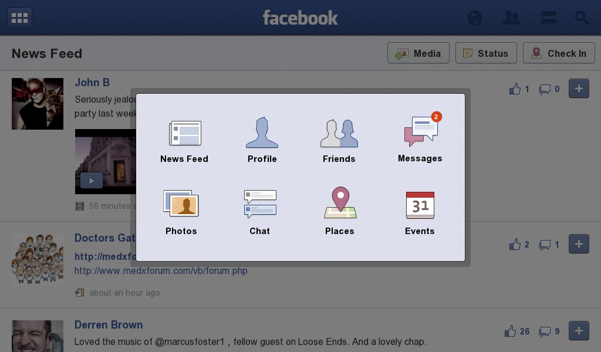Open Profile from the launcher grid

click(x=262, y=140)
